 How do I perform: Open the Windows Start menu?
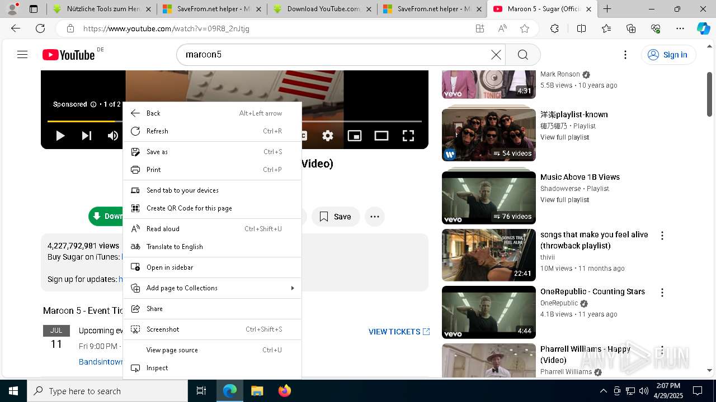click(13, 391)
